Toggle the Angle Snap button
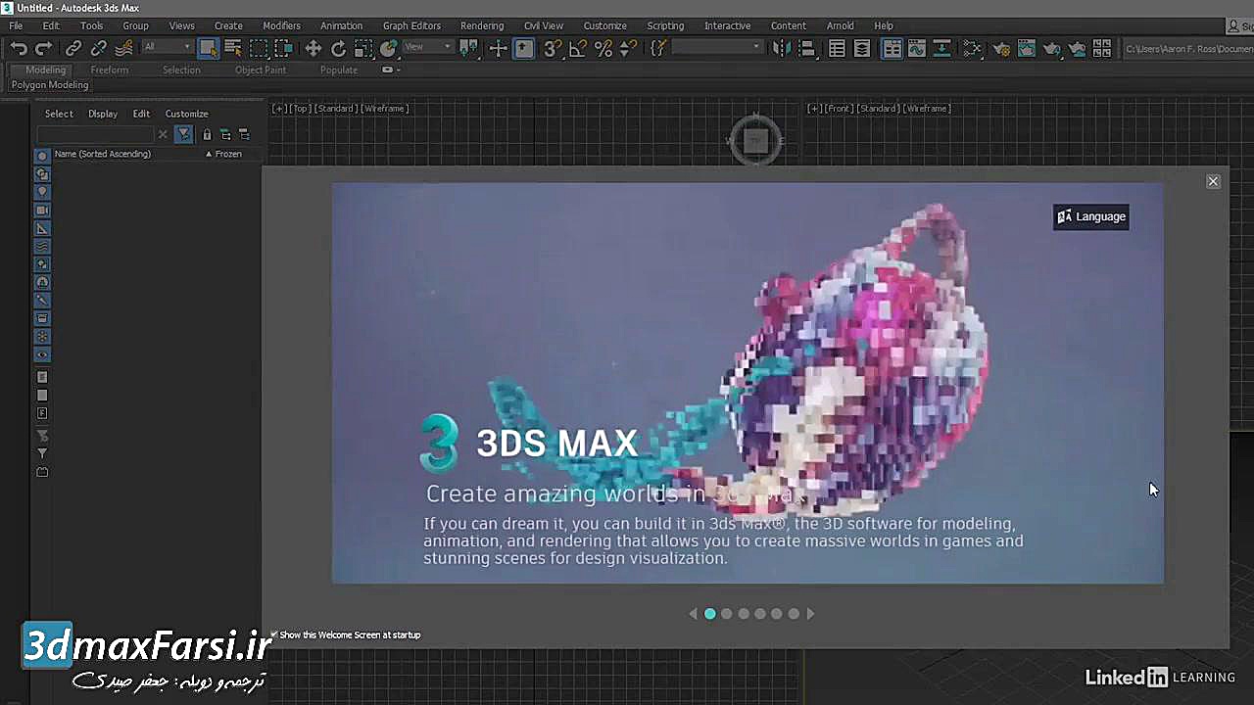The image size is (1254, 705). pos(578,48)
